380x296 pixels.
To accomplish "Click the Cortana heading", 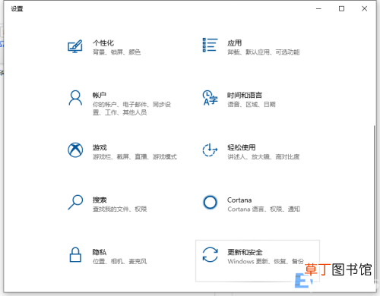I will point(239,200).
